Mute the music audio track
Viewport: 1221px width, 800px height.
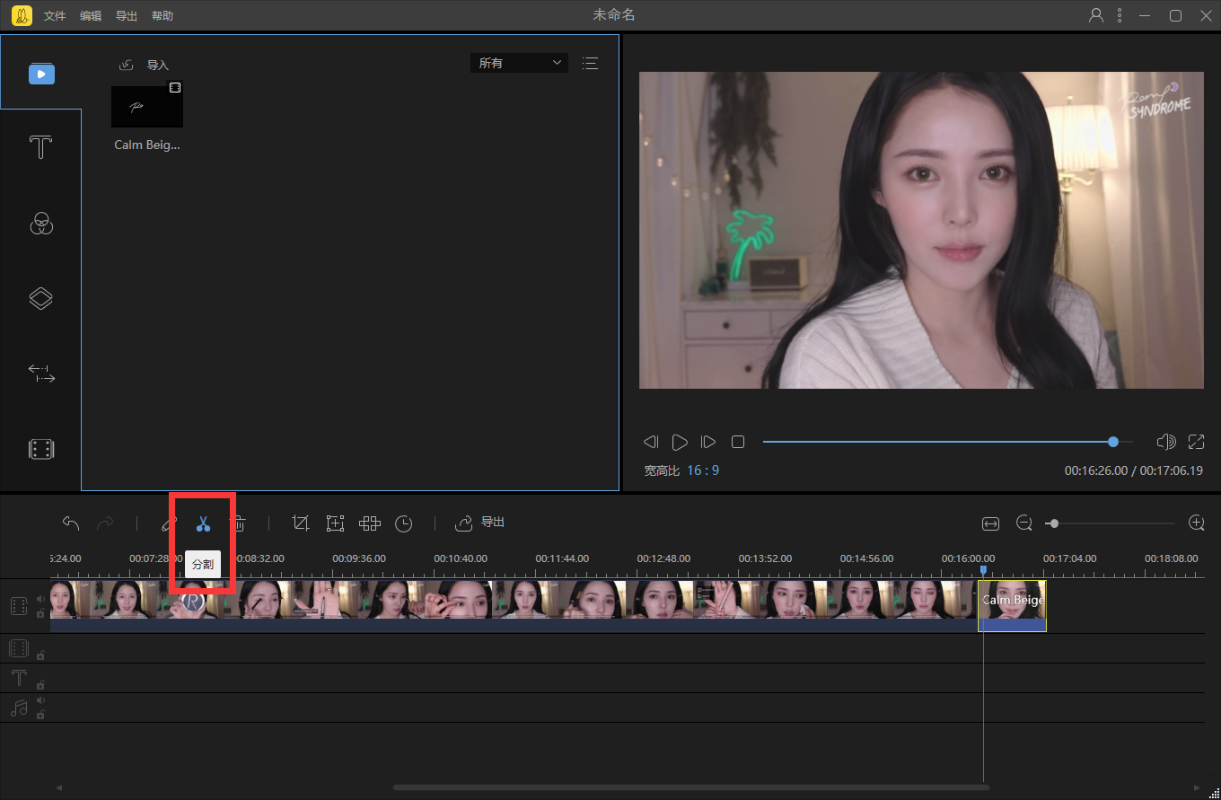pos(40,700)
